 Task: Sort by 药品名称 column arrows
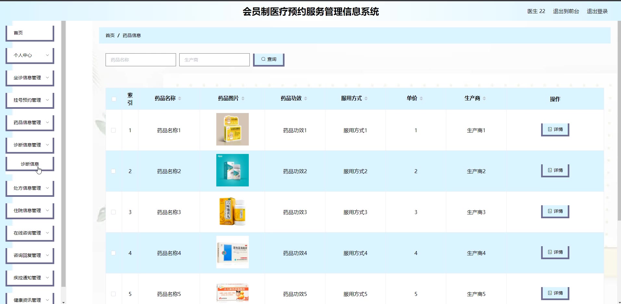(180, 98)
